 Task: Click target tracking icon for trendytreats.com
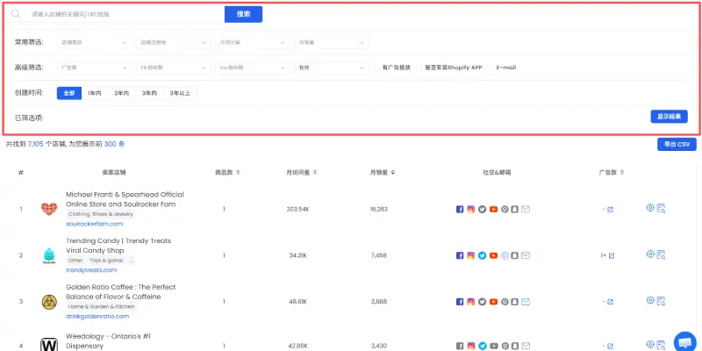click(650, 254)
